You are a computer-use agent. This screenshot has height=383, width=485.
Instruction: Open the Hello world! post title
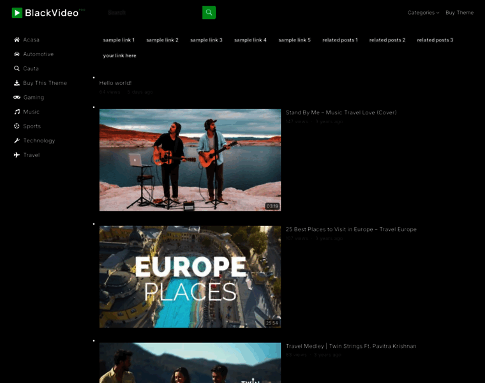116,83
